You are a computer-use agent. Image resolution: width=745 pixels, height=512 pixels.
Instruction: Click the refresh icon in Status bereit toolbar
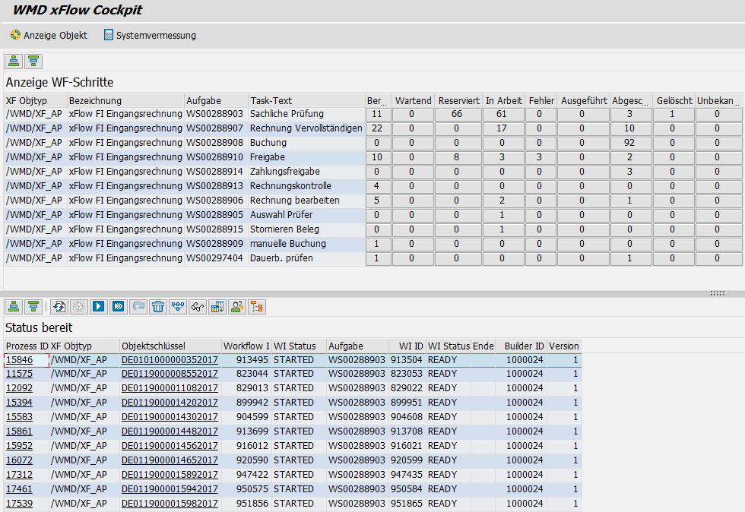[59, 307]
